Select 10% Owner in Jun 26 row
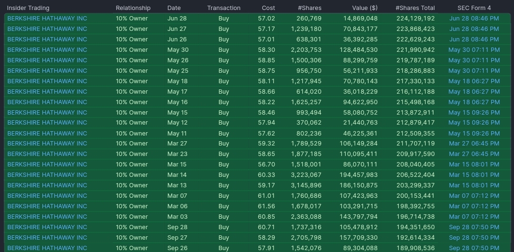514x252 pixels. (132, 39)
